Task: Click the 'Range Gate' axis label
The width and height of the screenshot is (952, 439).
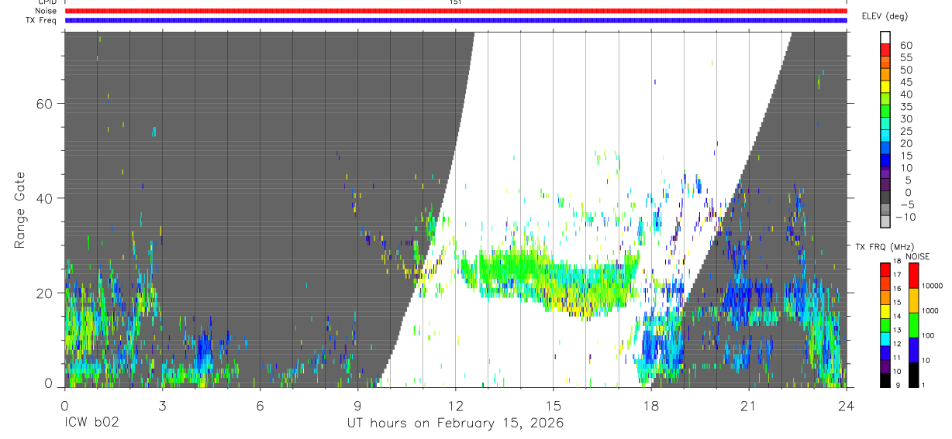Action: (x=20, y=210)
